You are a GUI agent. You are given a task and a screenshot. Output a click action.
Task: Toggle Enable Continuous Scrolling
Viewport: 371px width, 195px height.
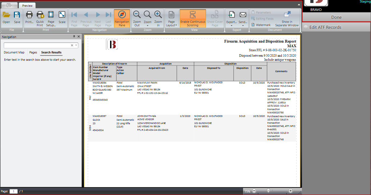[x=193, y=18]
